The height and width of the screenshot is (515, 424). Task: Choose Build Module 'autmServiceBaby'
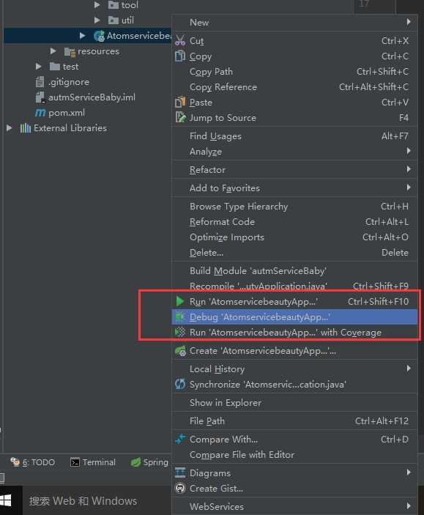294,271
